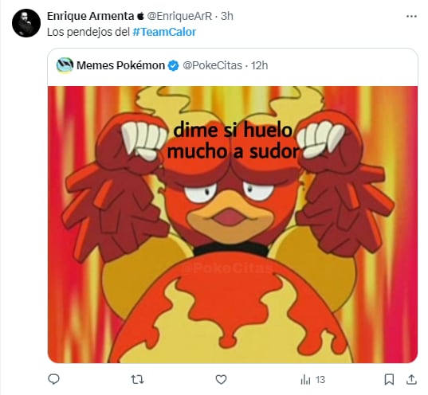Open the @EnriqueArR handle
428x395 pixels.
(179, 16)
